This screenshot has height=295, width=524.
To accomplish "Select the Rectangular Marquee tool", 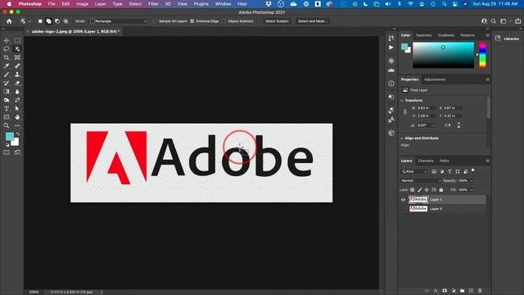I will click(x=17, y=40).
